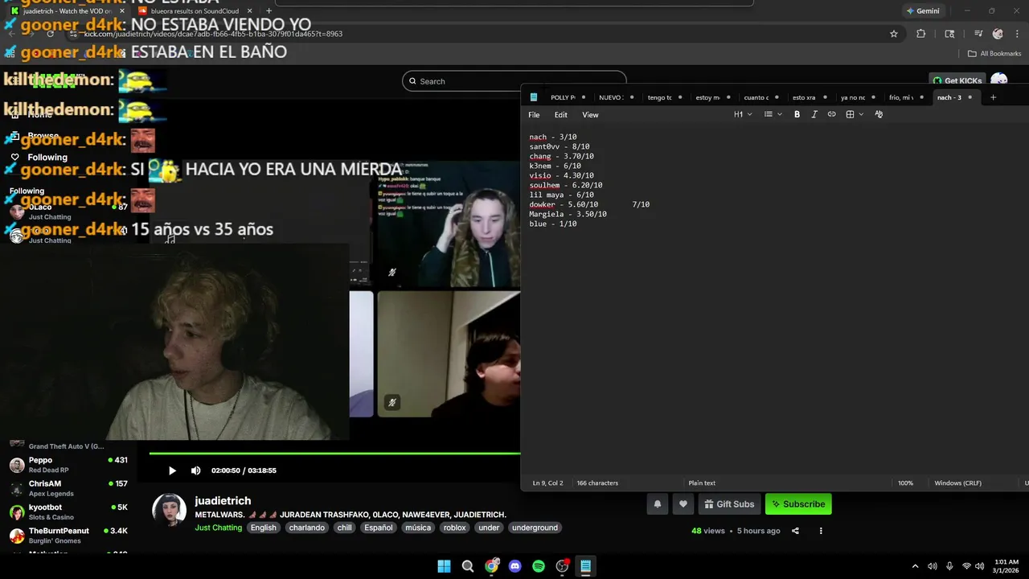Click the Gift Subs button

[729, 504]
